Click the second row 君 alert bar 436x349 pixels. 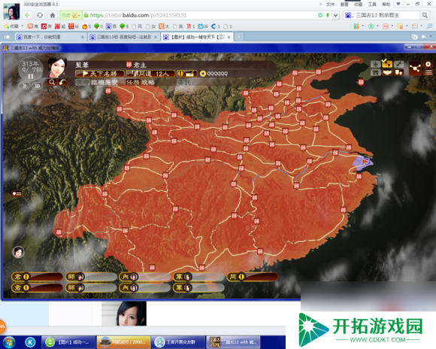point(37,287)
